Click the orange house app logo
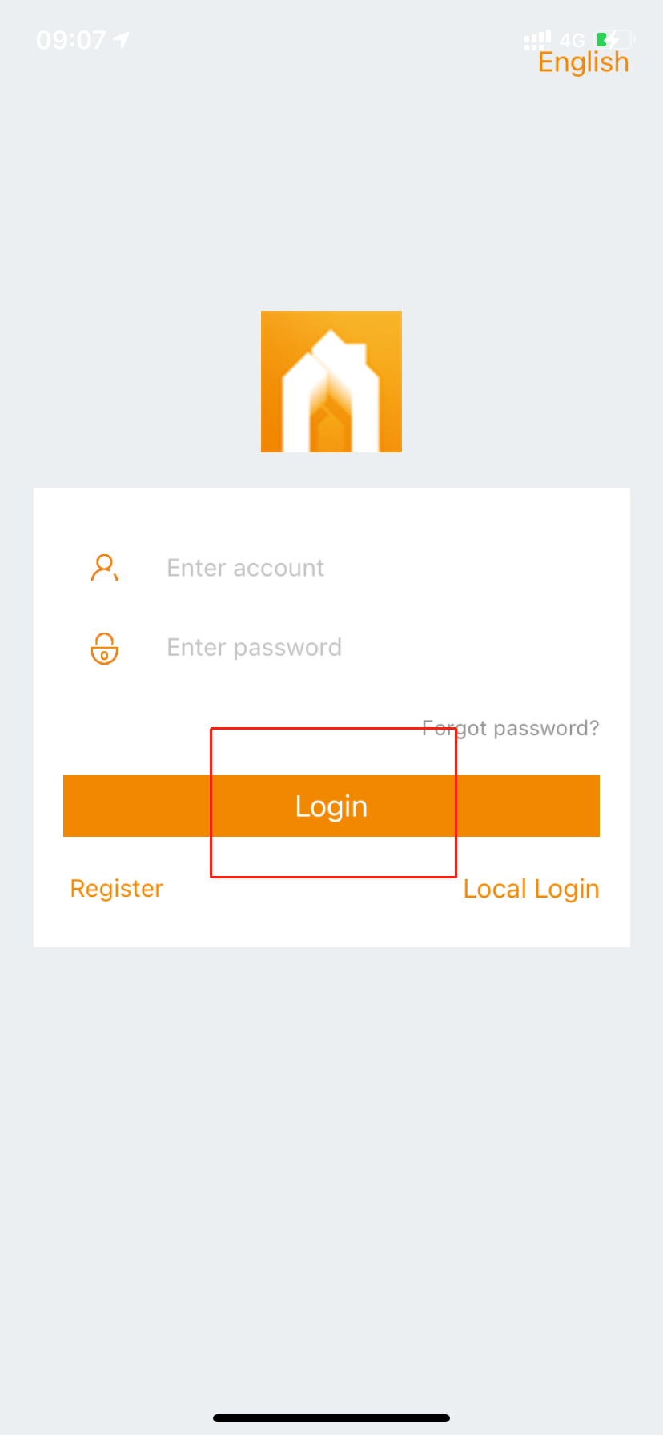The height and width of the screenshot is (1435, 663). 331,381
